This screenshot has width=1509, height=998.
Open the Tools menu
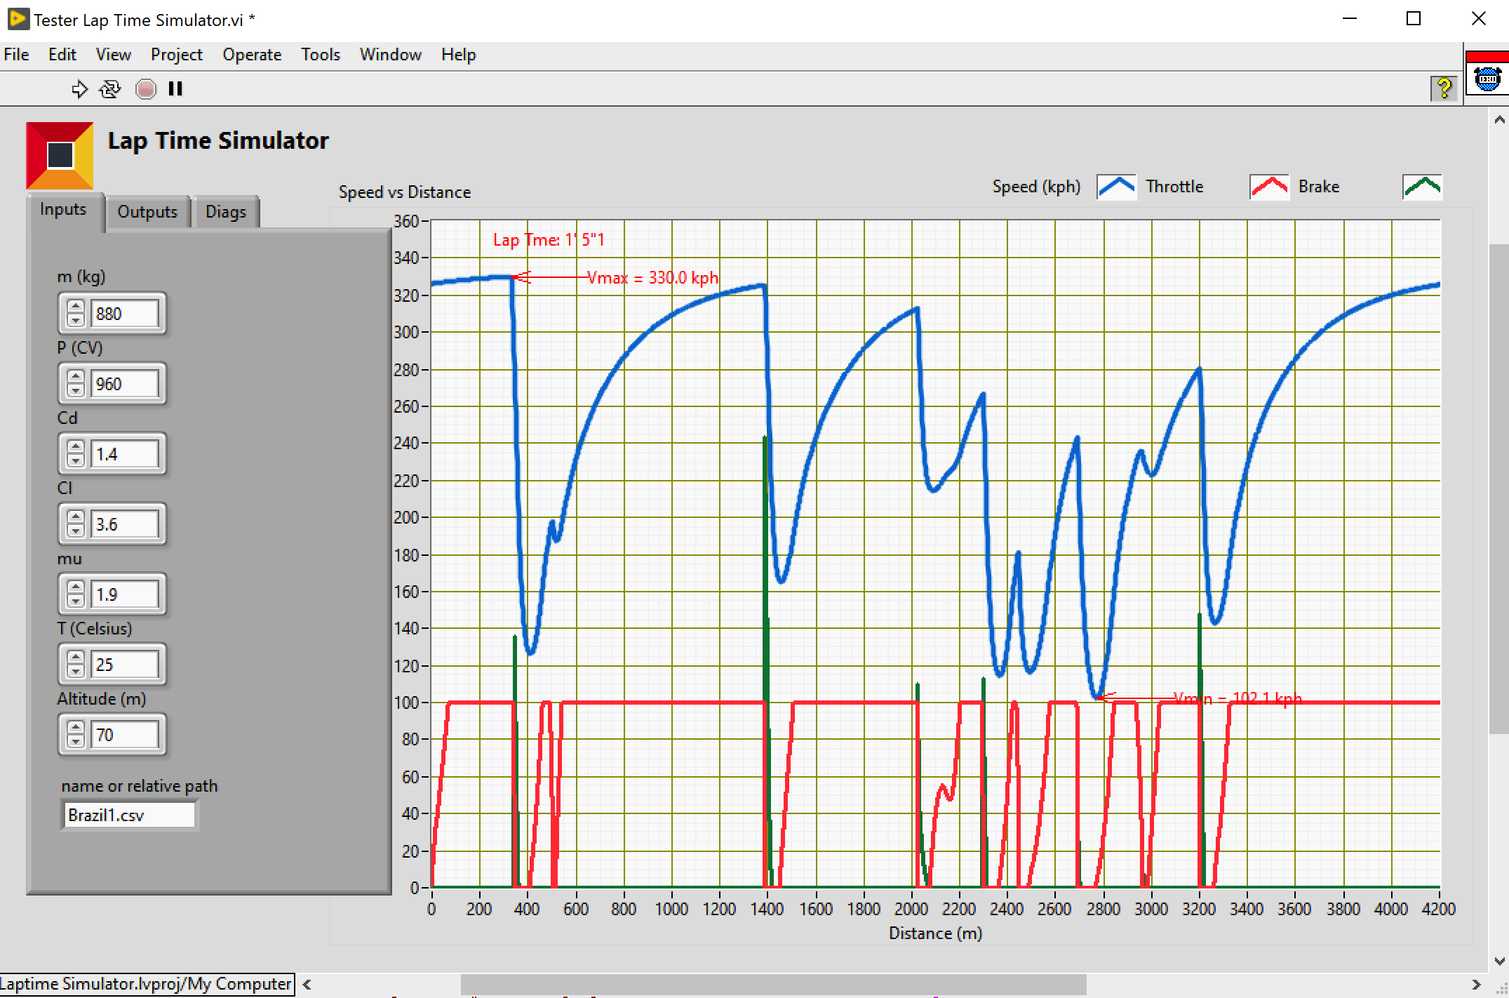pyautogui.click(x=321, y=55)
